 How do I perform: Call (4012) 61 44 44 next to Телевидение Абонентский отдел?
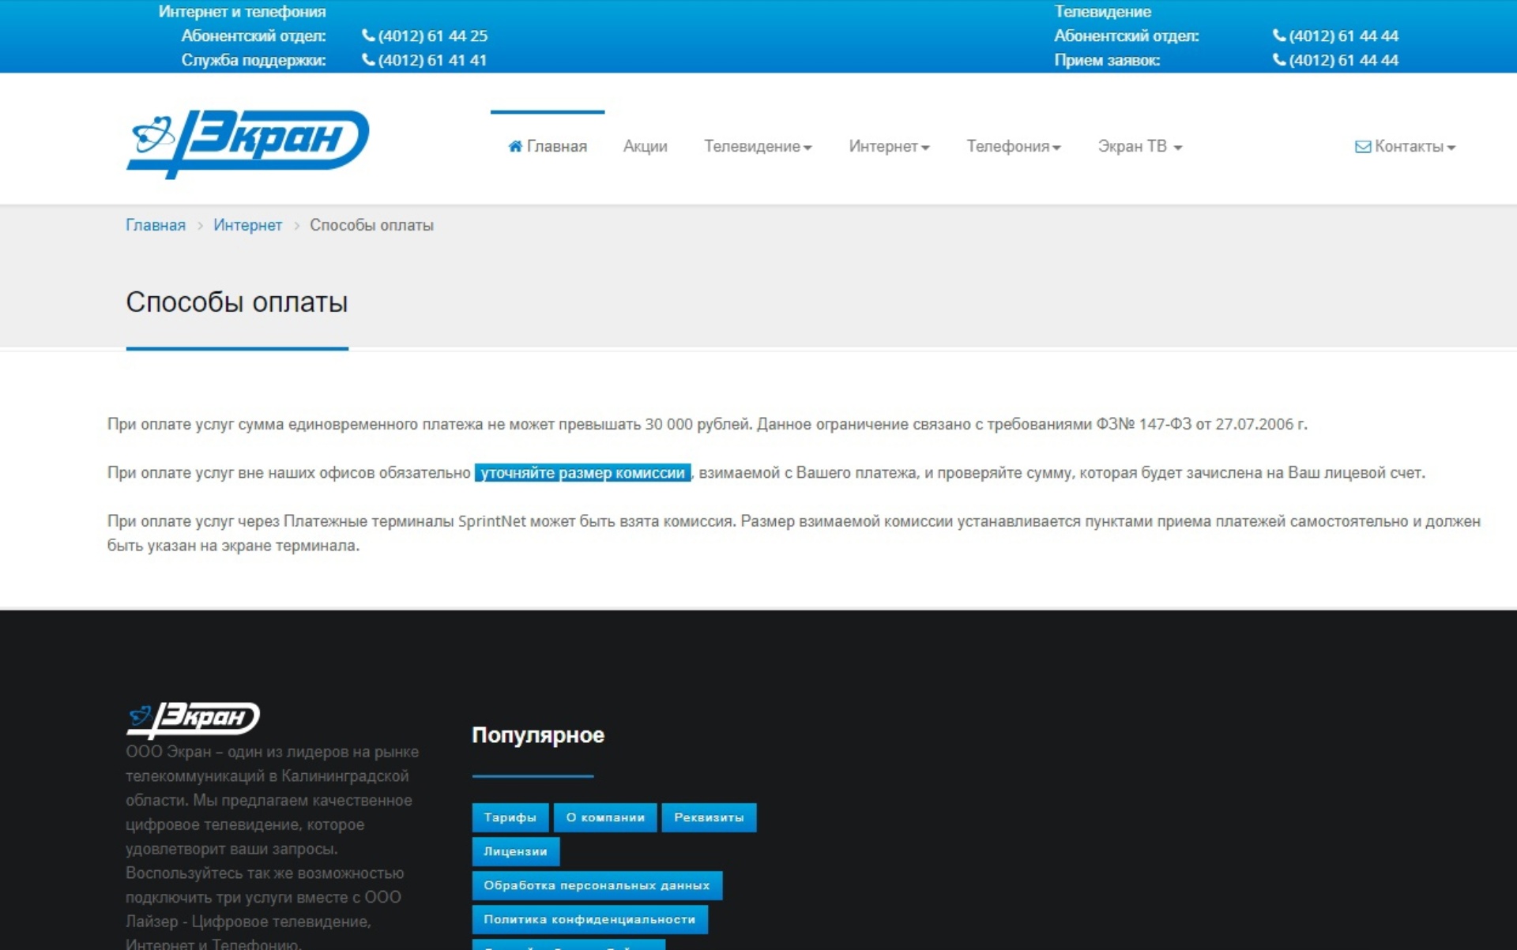(x=1344, y=36)
